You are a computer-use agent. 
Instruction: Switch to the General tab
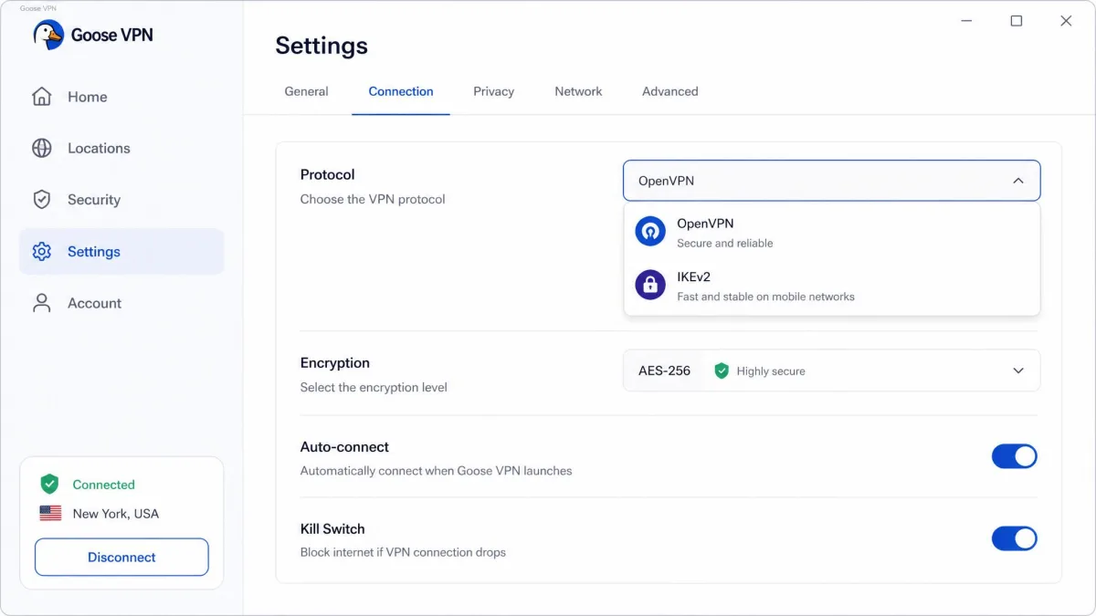(306, 91)
